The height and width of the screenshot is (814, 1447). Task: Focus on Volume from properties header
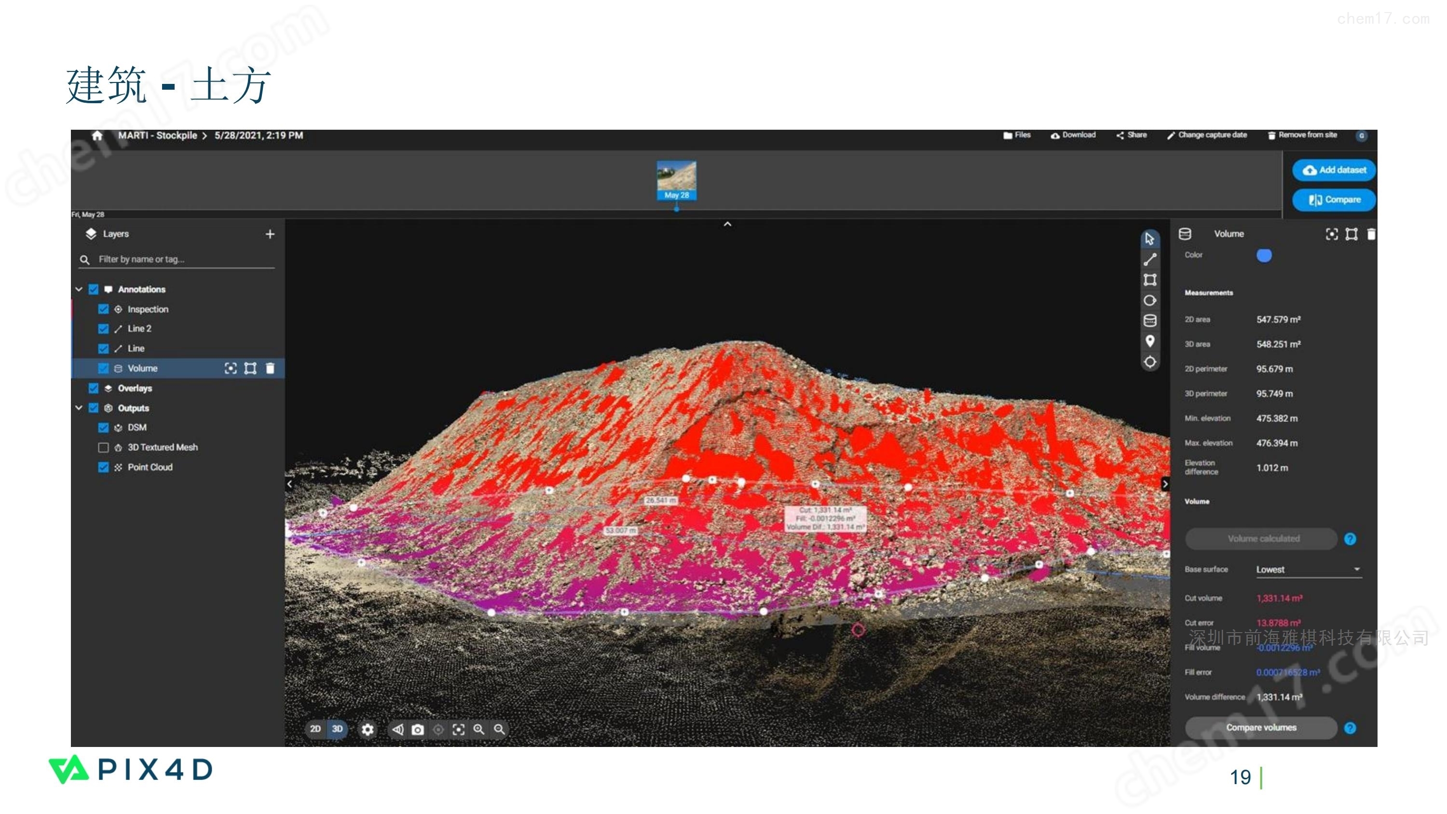point(1331,234)
